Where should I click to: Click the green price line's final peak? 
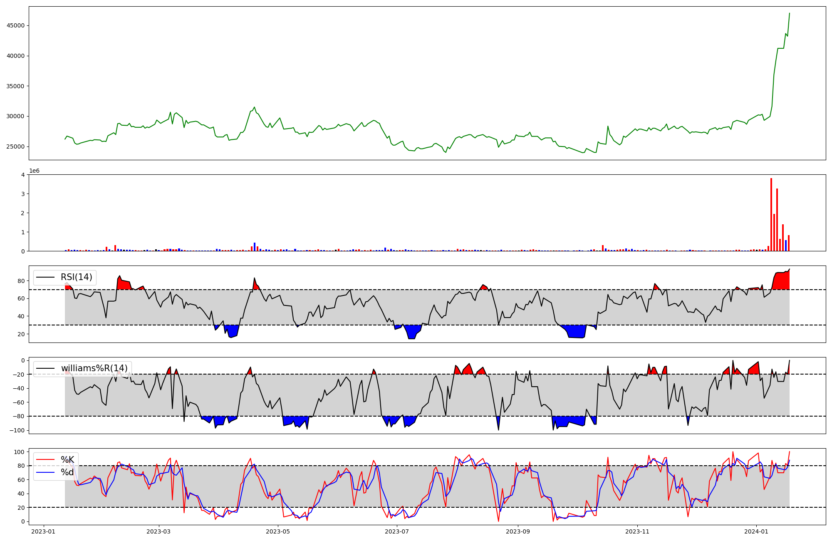click(789, 13)
